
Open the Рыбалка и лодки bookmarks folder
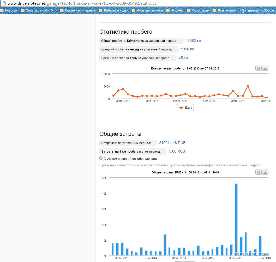click(x=114, y=10)
